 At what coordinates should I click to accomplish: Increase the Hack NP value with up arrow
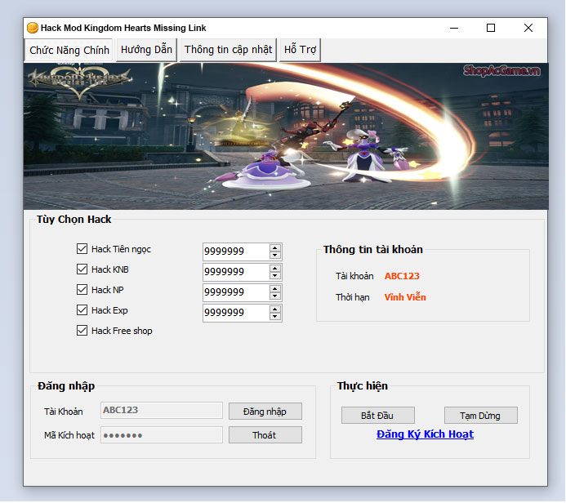275,289
